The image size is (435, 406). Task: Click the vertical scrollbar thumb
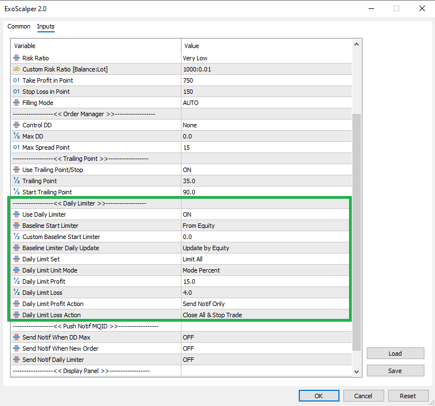356,232
